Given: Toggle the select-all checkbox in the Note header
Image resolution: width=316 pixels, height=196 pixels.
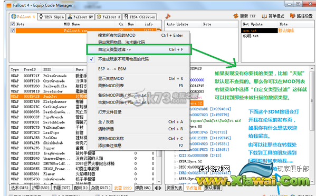Looking at the screenshot, I should pos(13,24).
